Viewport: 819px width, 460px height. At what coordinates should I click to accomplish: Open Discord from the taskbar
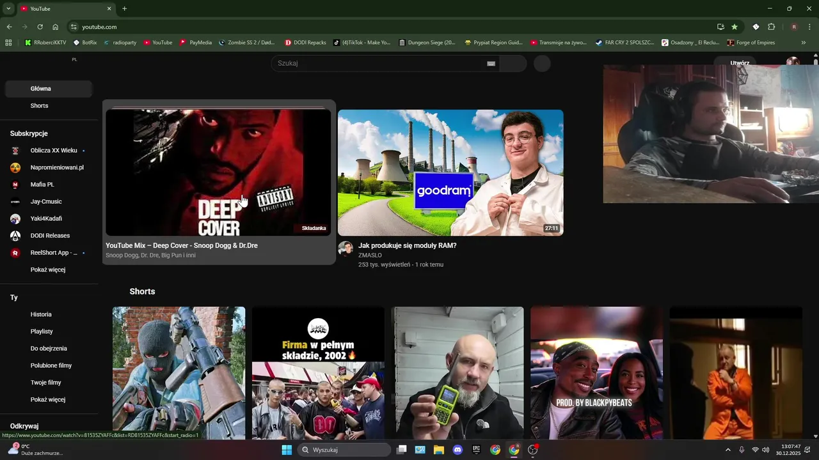coord(457,450)
